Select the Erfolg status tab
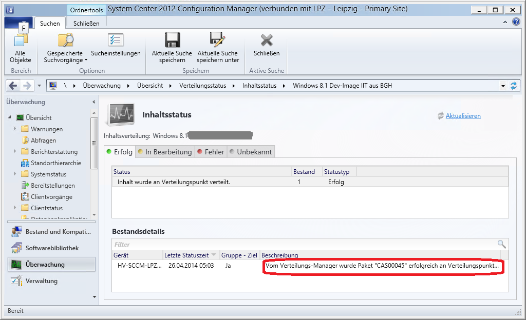This screenshot has width=526, height=320. point(120,152)
